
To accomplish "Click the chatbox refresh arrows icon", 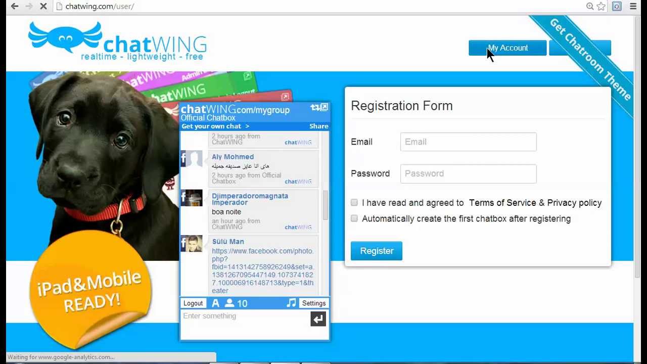I will click(x=315, y=108).
